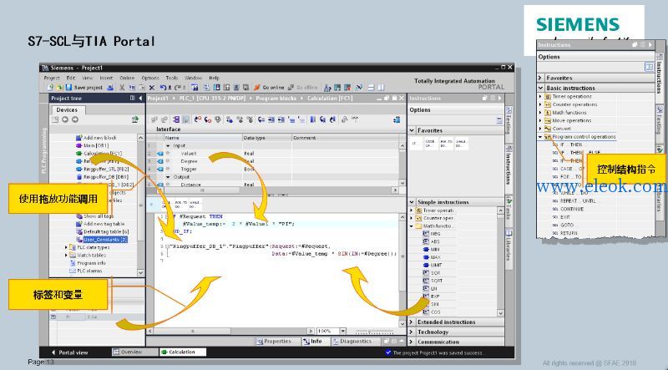Collapse the Simple instructions section
Screen dimensions: 668x370
tap(412, 202)
